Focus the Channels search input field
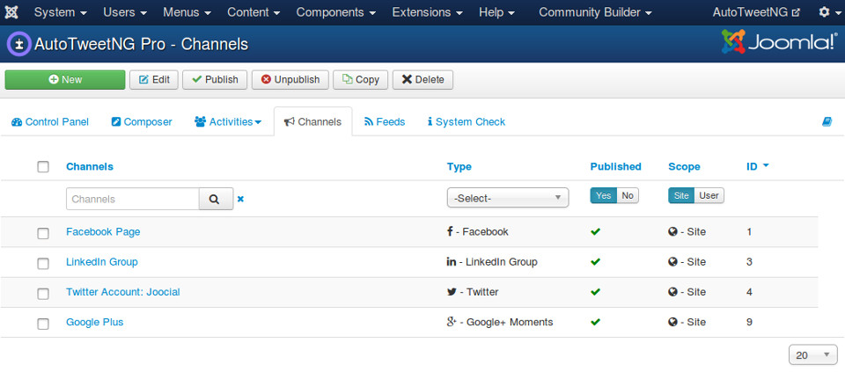The height and width of the screenshot is (372, 845). [x=133, y=199]
